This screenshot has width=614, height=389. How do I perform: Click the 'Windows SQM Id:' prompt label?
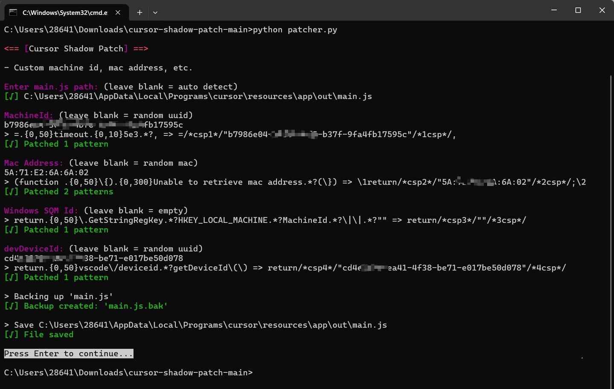tap(41, 211)
